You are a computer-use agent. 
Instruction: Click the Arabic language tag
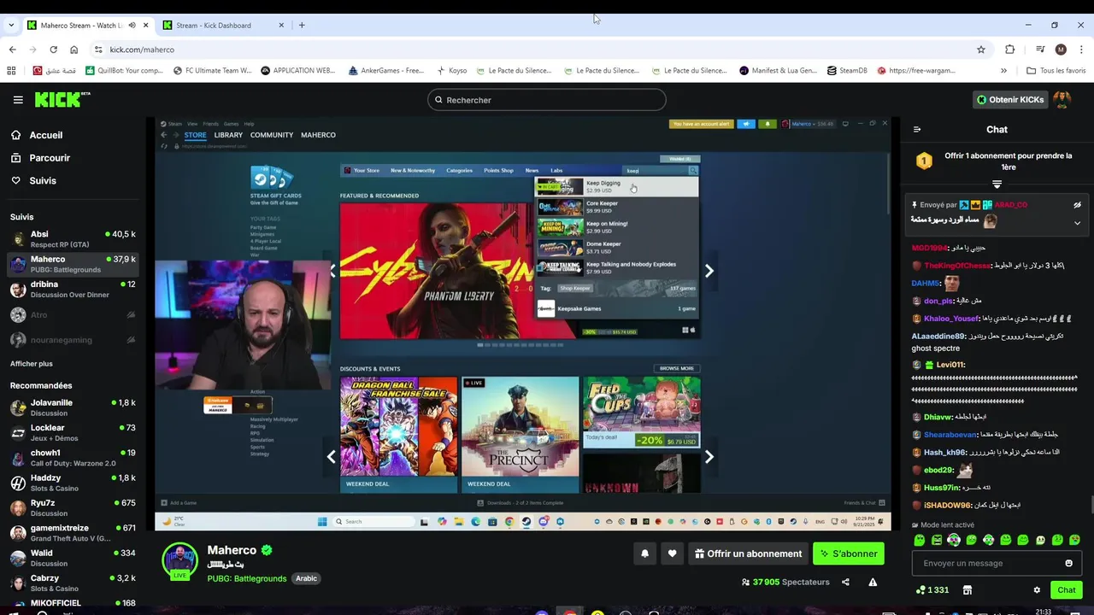pos(306,578)
